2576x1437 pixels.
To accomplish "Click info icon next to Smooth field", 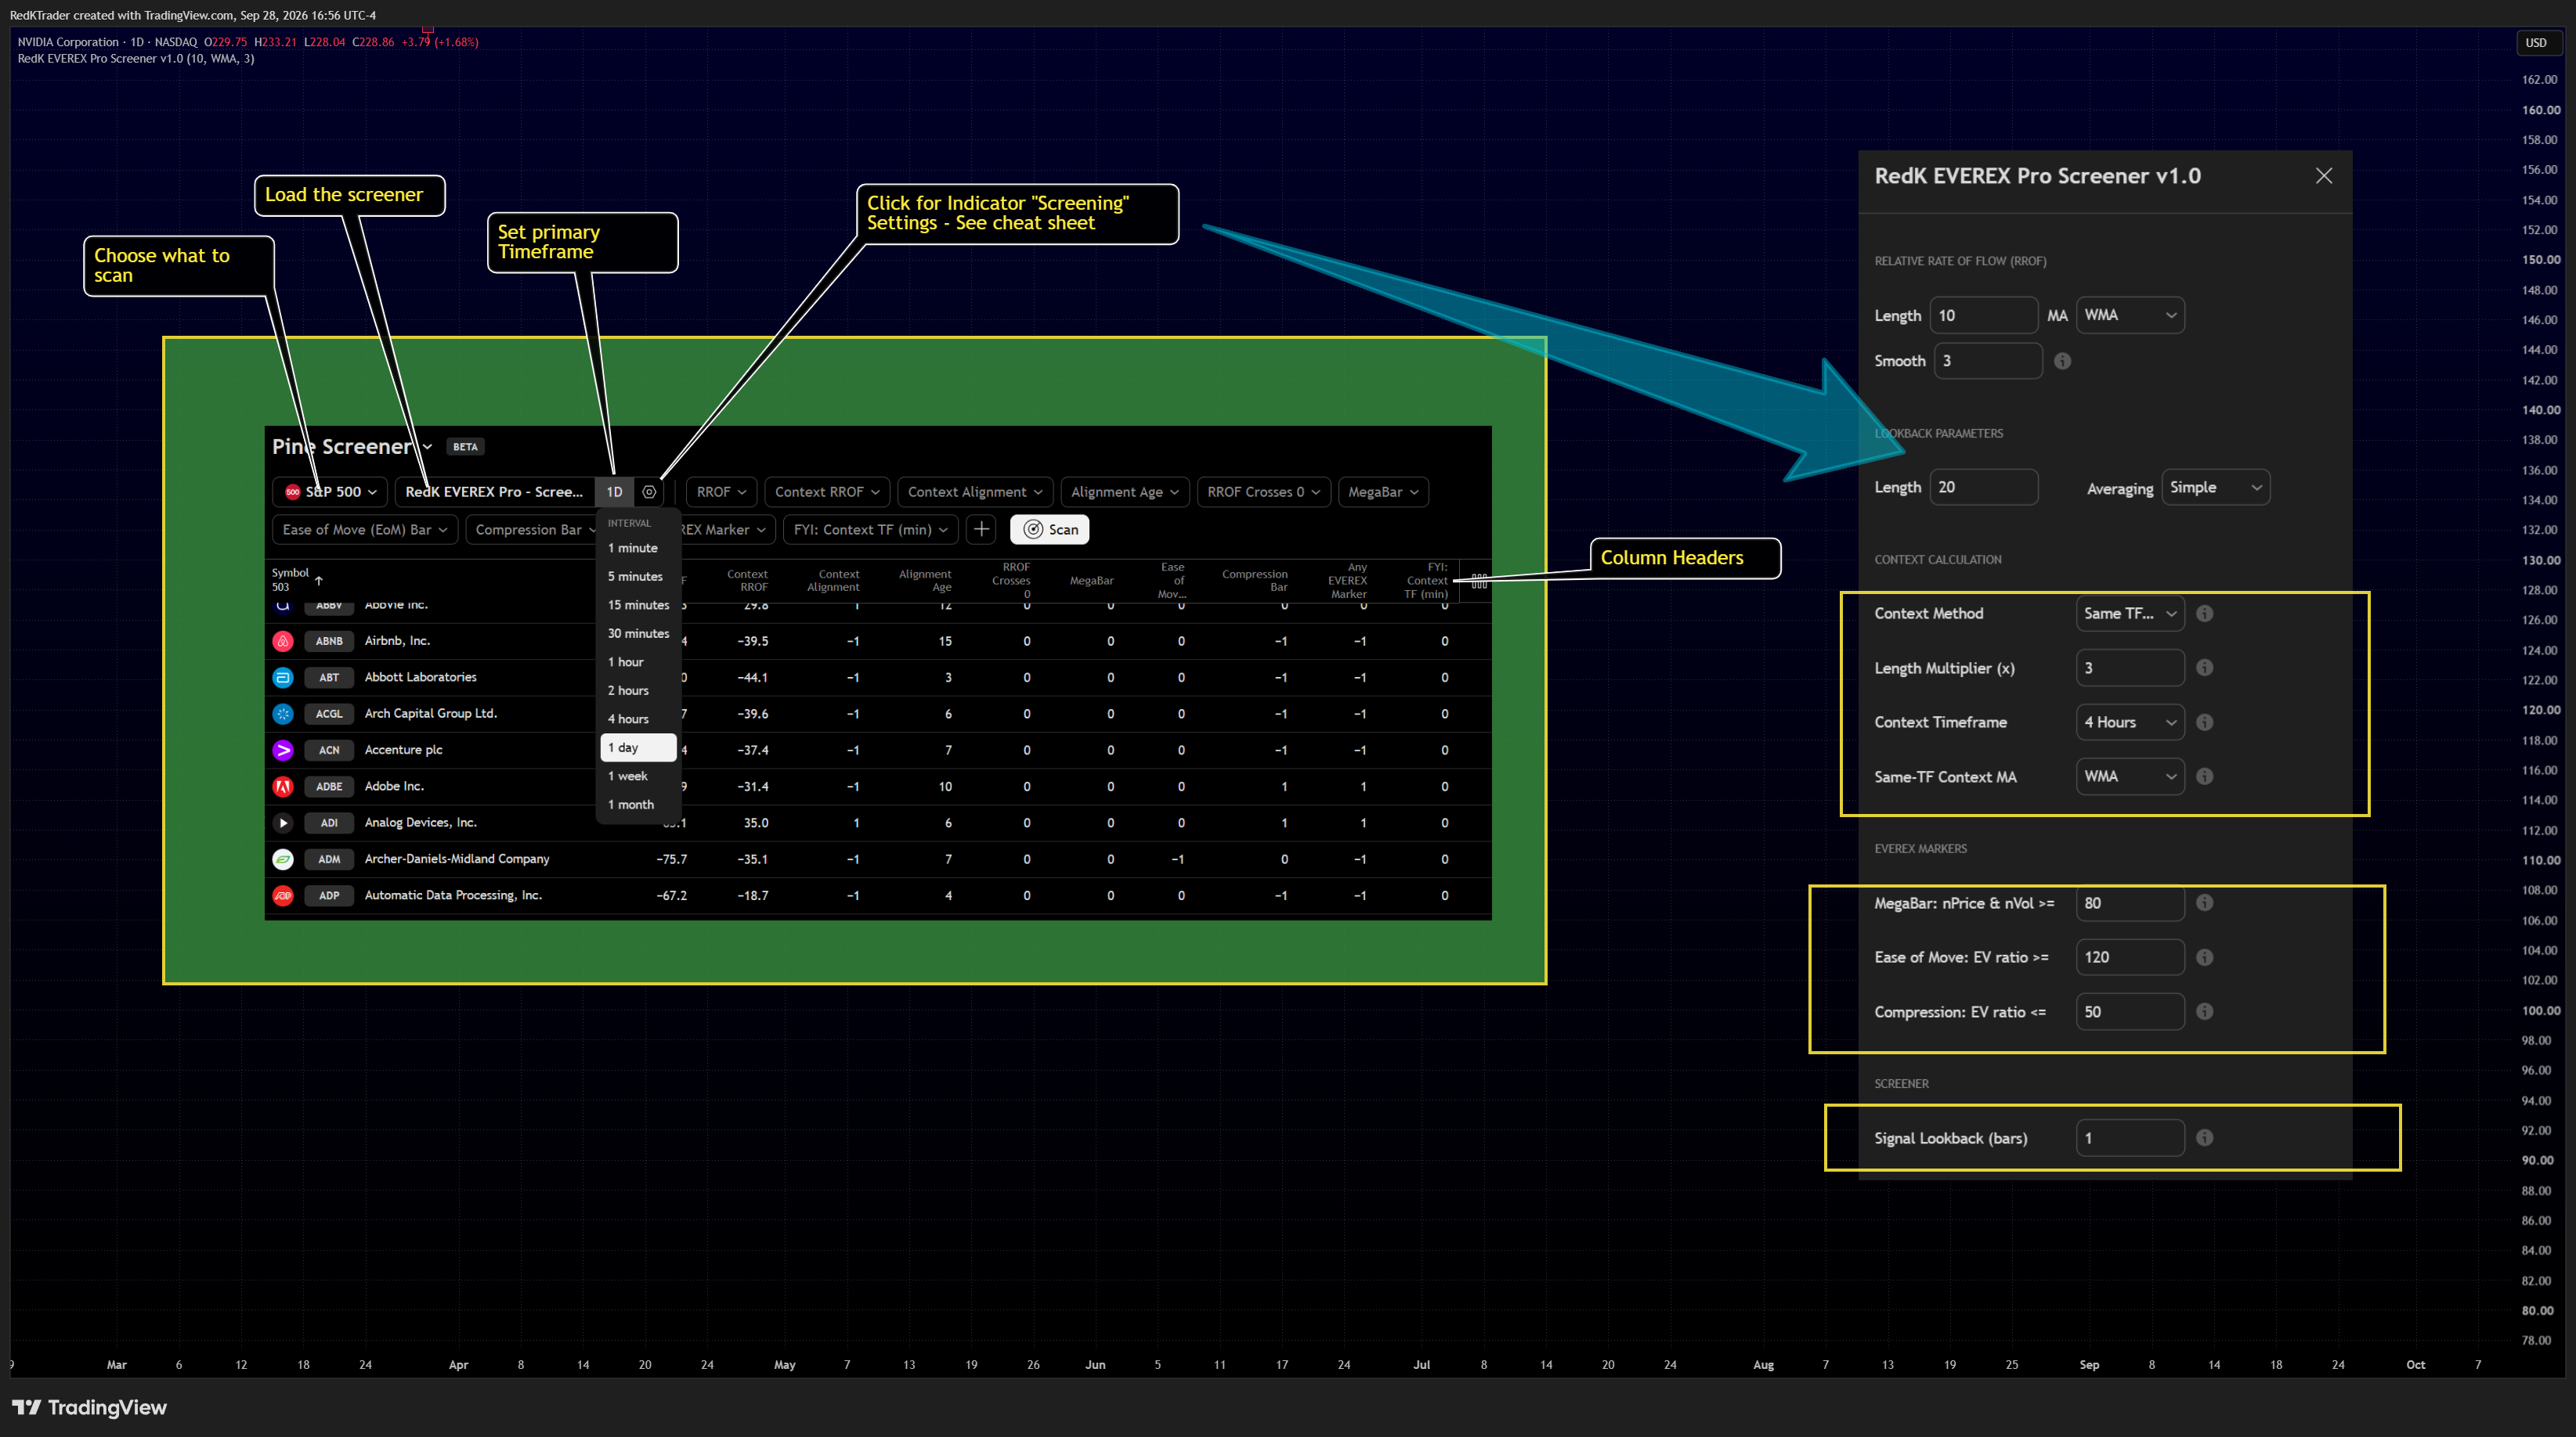I will pyautogui.click(x=2062, y=361).
